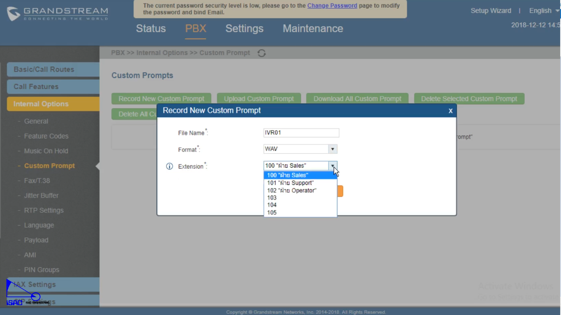Click the info icon next to Extension
Image resolution: width=561 pixels, height=315 pixels.
tap(169, 166)
